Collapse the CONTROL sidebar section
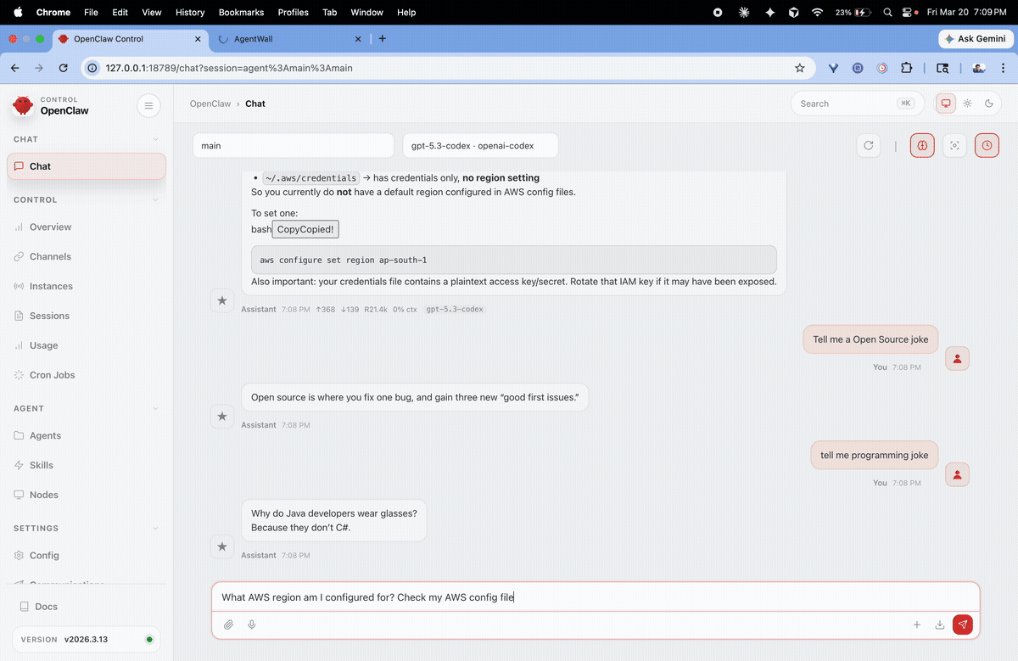The width and height of the screenshot is (1018, 661). (x=87, y=199)
